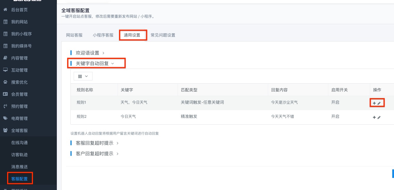Switch to the 网站客服 tab
394x190 pixels.
pyautogui.click(x=74, y=35)
